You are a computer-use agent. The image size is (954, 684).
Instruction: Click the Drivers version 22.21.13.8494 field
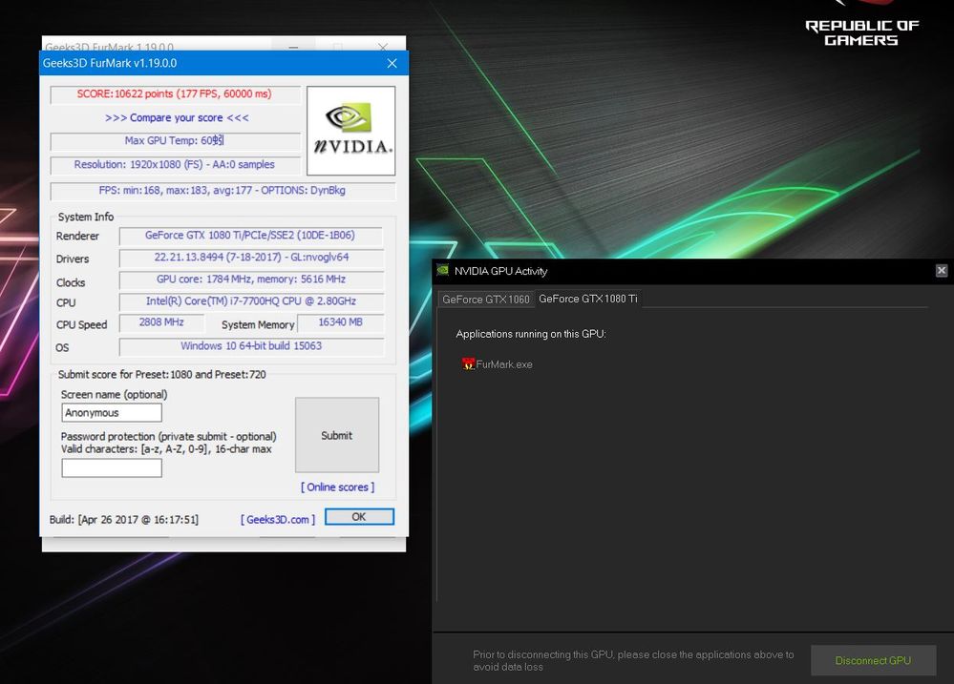(252, 258)
